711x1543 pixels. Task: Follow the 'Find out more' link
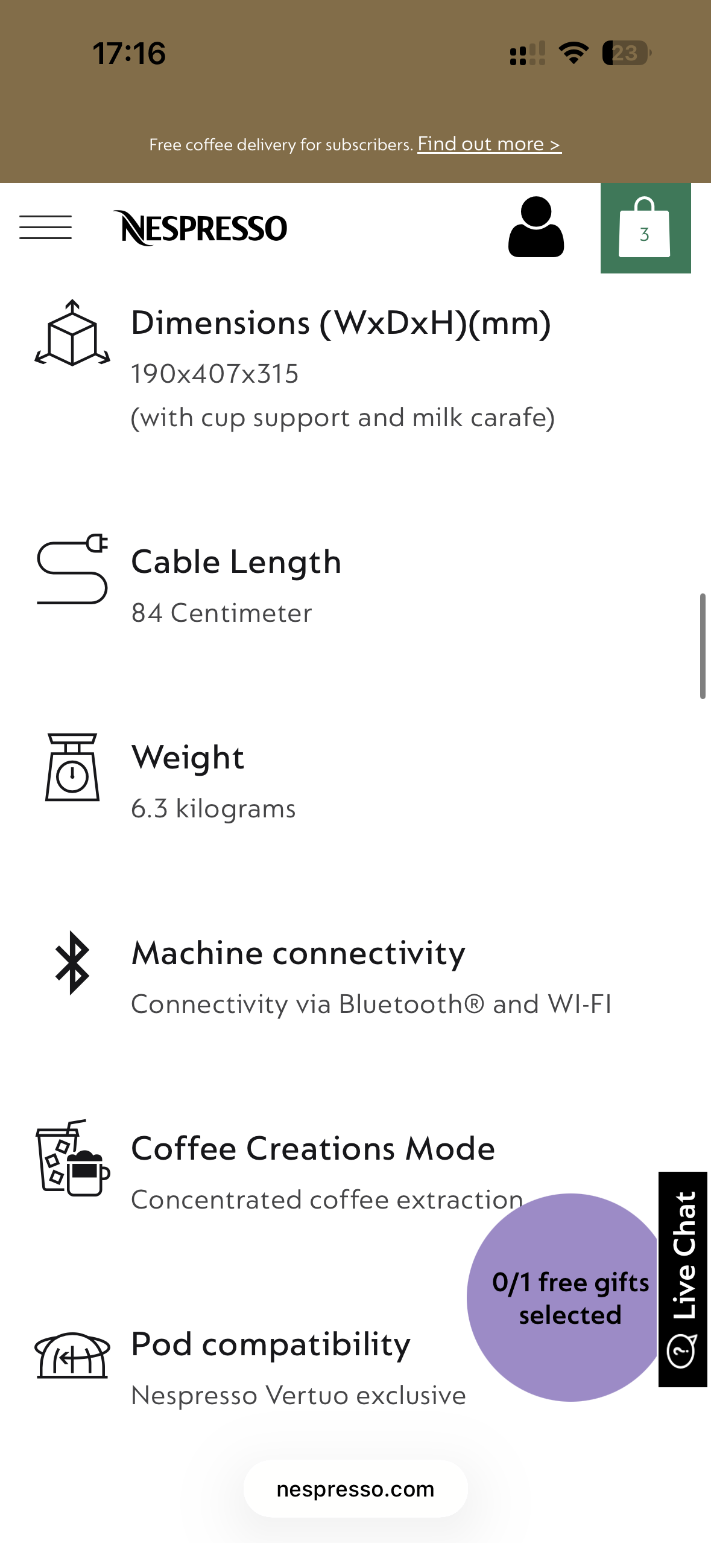point(489,144)
